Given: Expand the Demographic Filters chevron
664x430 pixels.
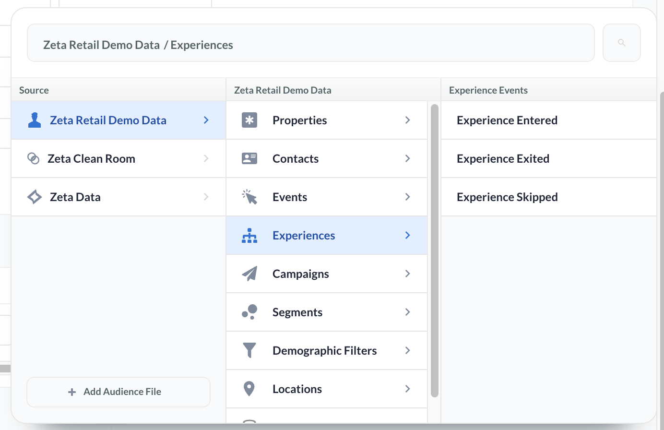Looking at the screenshot, I should (x=408, y=350).
